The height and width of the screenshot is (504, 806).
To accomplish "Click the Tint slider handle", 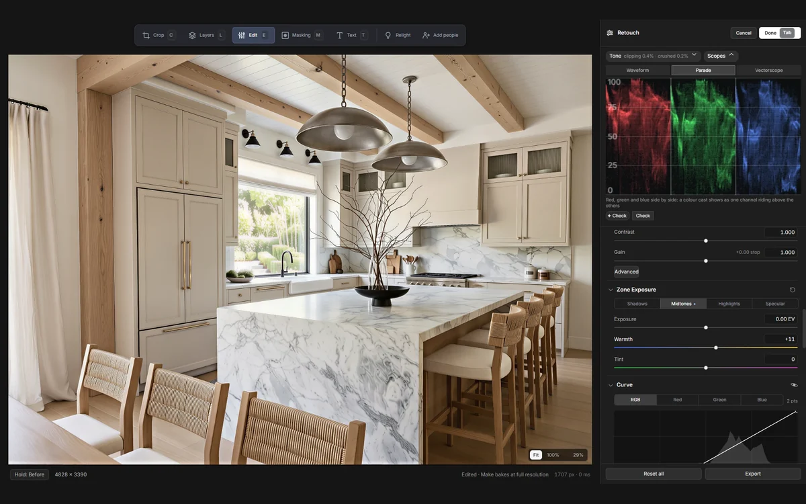I will [706, 368].
